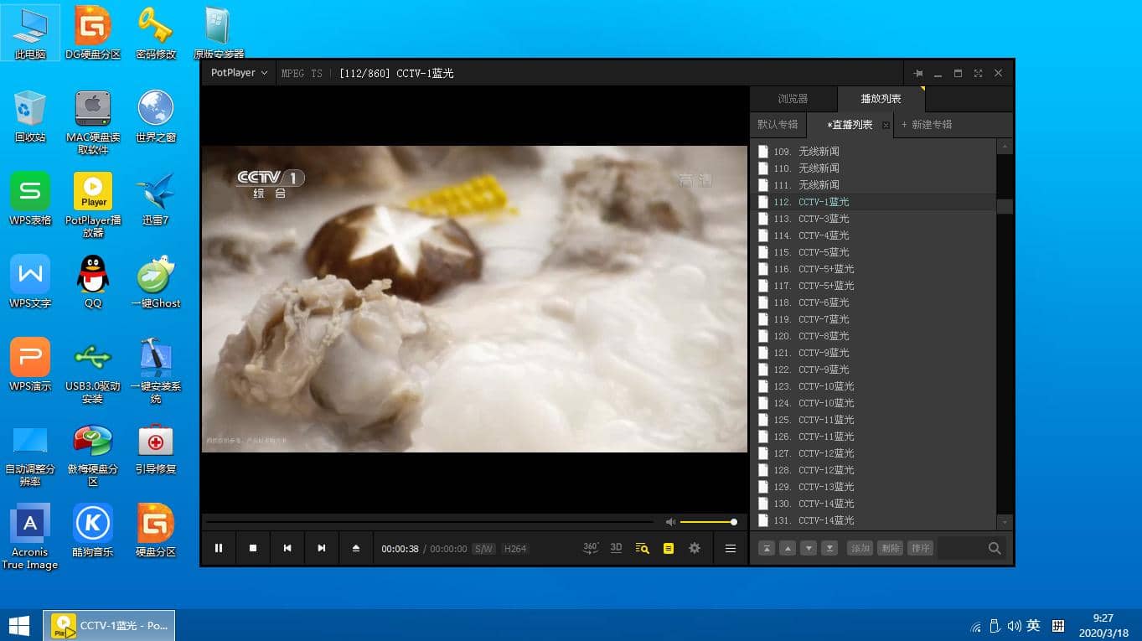
Task: Click the yellow volume slider
Action: tap(707, 522)
